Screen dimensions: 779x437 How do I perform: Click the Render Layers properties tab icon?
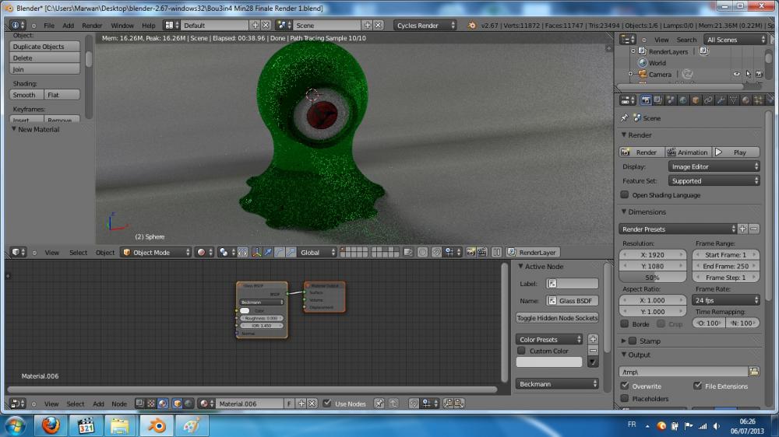point(657,100)
